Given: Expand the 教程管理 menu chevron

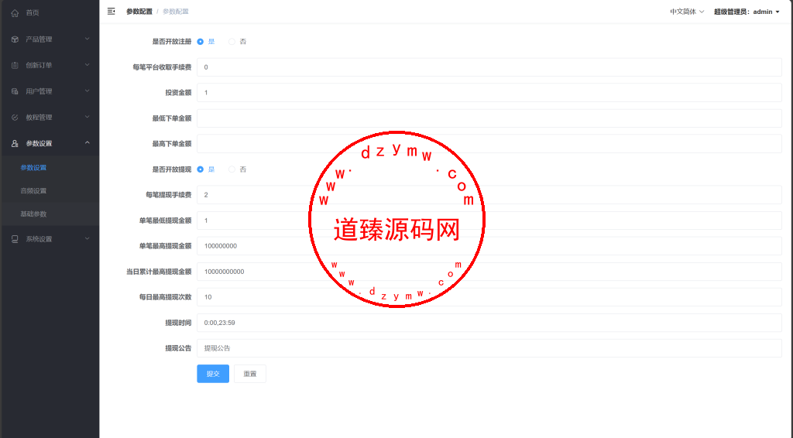Looking at the screenshot, I should pos(87,117).
